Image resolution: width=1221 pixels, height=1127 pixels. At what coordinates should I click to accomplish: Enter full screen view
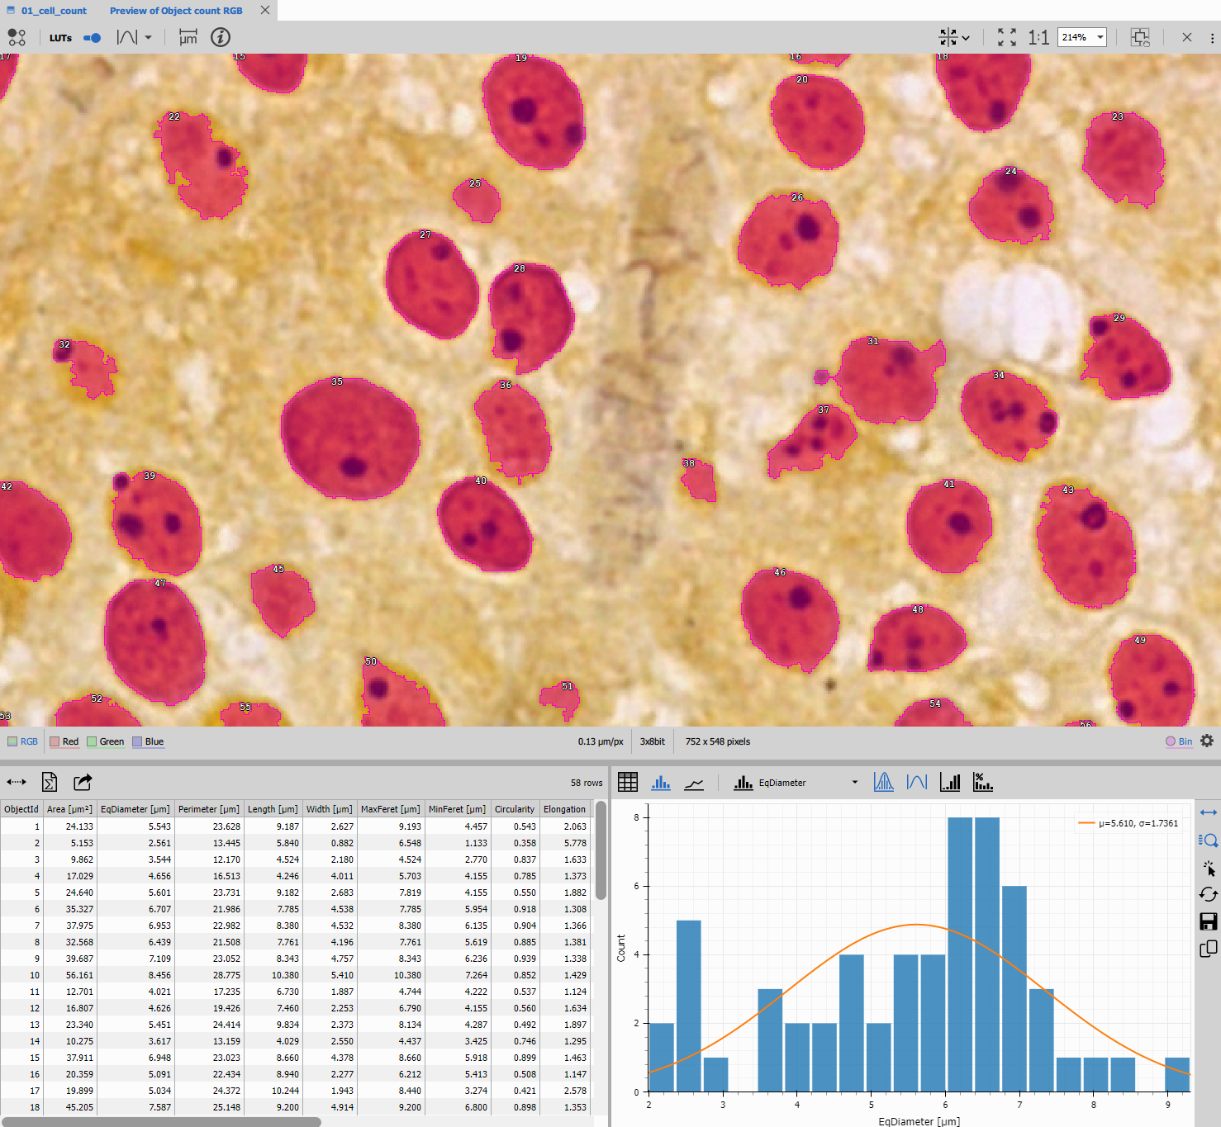(x=1006, y=37)
